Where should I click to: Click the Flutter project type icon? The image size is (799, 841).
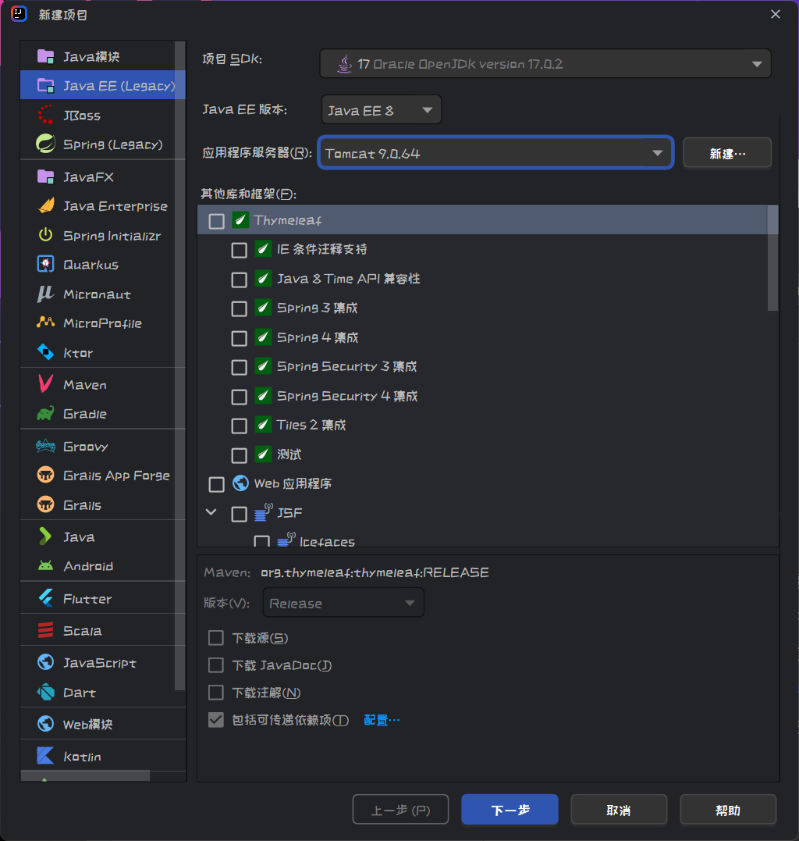click(x=47, y=597)
